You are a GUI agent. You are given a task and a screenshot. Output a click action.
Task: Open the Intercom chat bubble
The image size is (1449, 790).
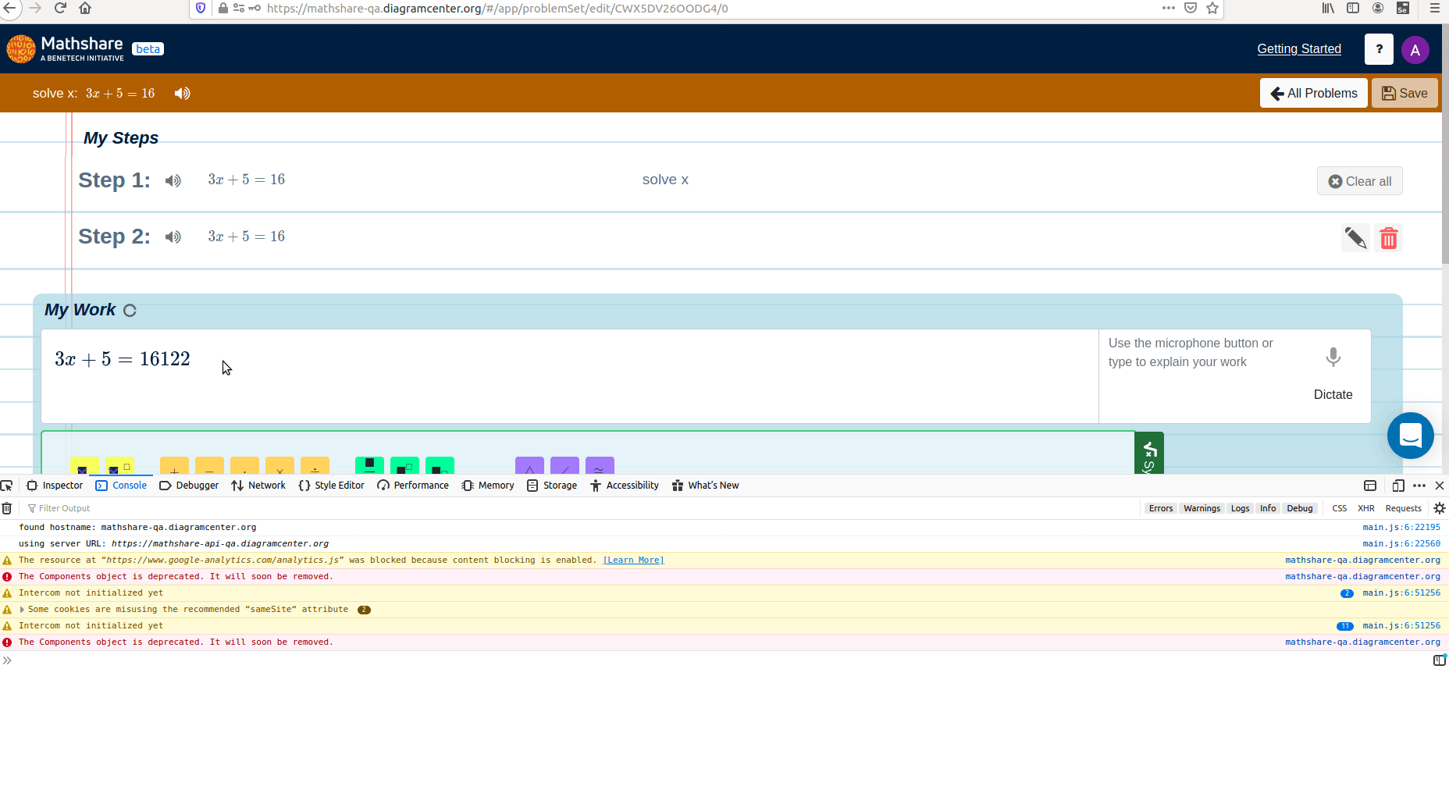coord(1411,436)
